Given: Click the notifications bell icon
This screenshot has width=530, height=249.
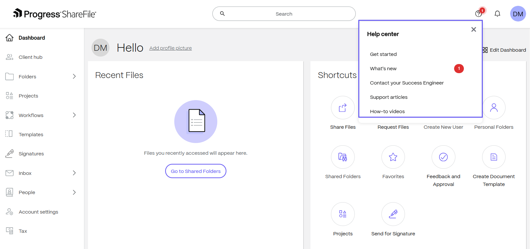Looking at the screenshot, I should (497, 14).
